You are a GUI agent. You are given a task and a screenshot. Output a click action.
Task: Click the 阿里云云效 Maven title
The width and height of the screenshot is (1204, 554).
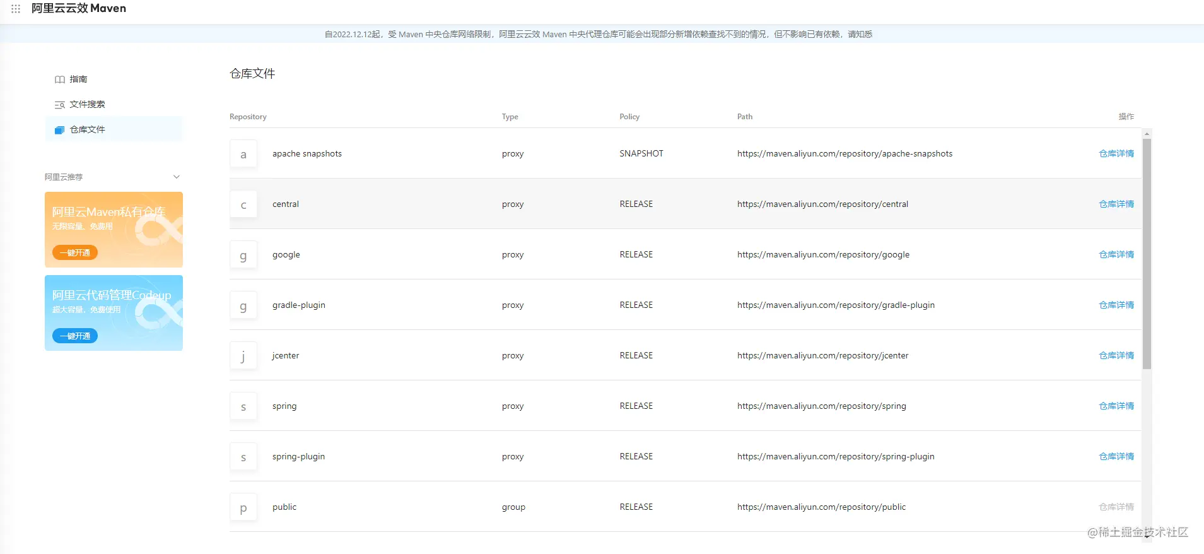pos(79,8)
